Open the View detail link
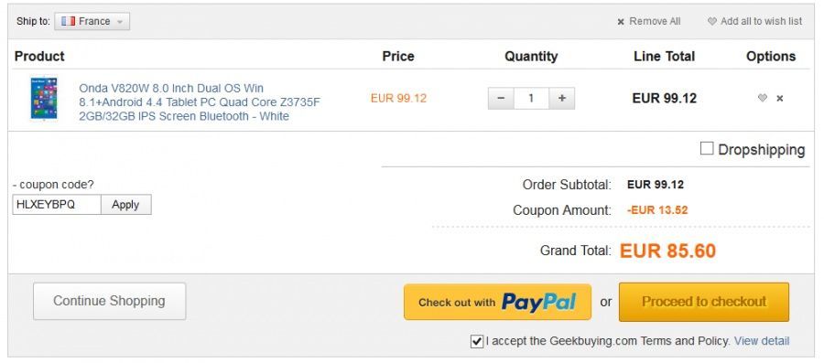This screenshot has height=363, width=824. (762, 341)
